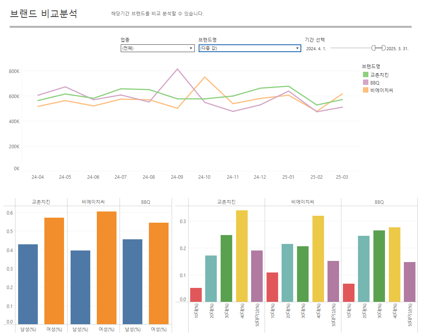Click the 비에이치씨 남성(%) blue bar
The height and width of the screenshot is (335, 422).
81,287
